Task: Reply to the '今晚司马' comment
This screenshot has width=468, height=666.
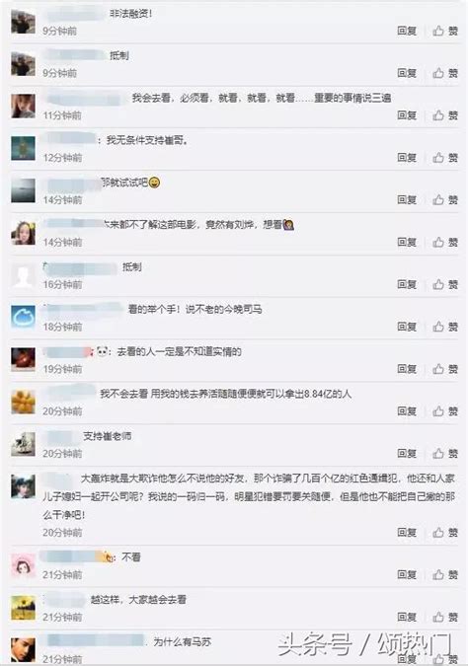Action: (407, 327)
